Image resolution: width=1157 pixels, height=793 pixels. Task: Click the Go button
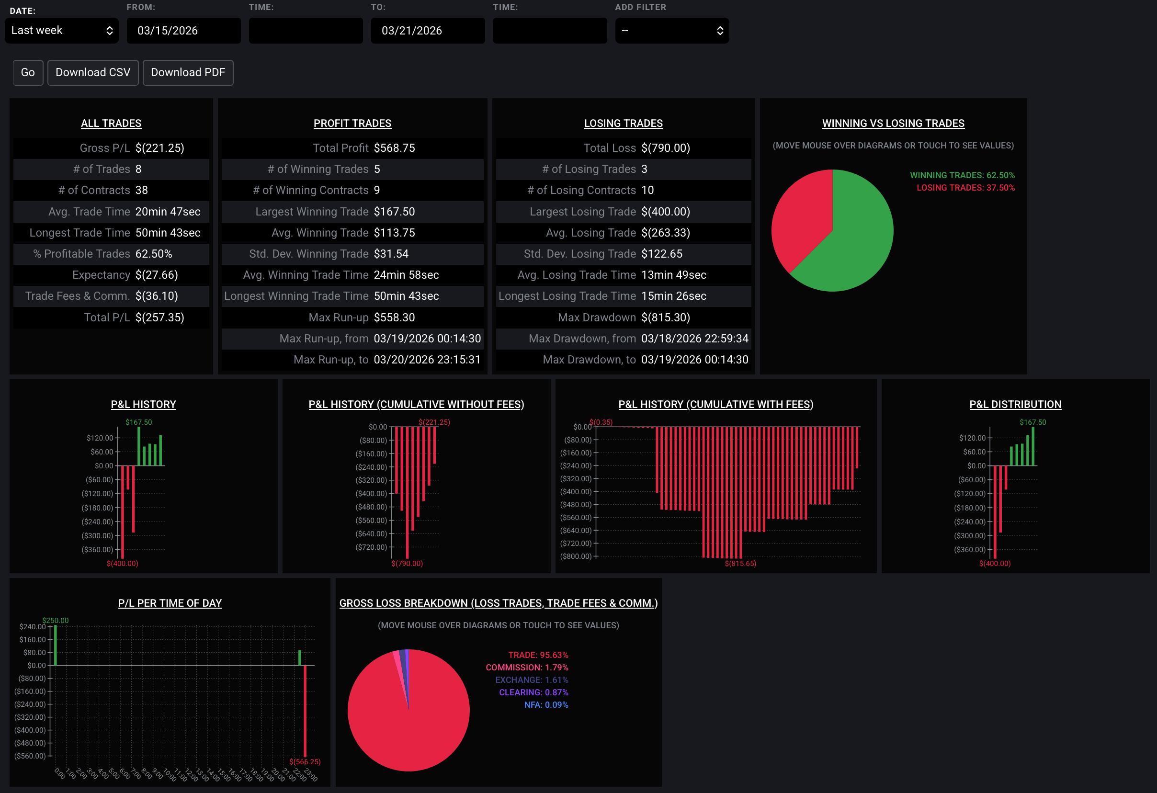point(28,73)
